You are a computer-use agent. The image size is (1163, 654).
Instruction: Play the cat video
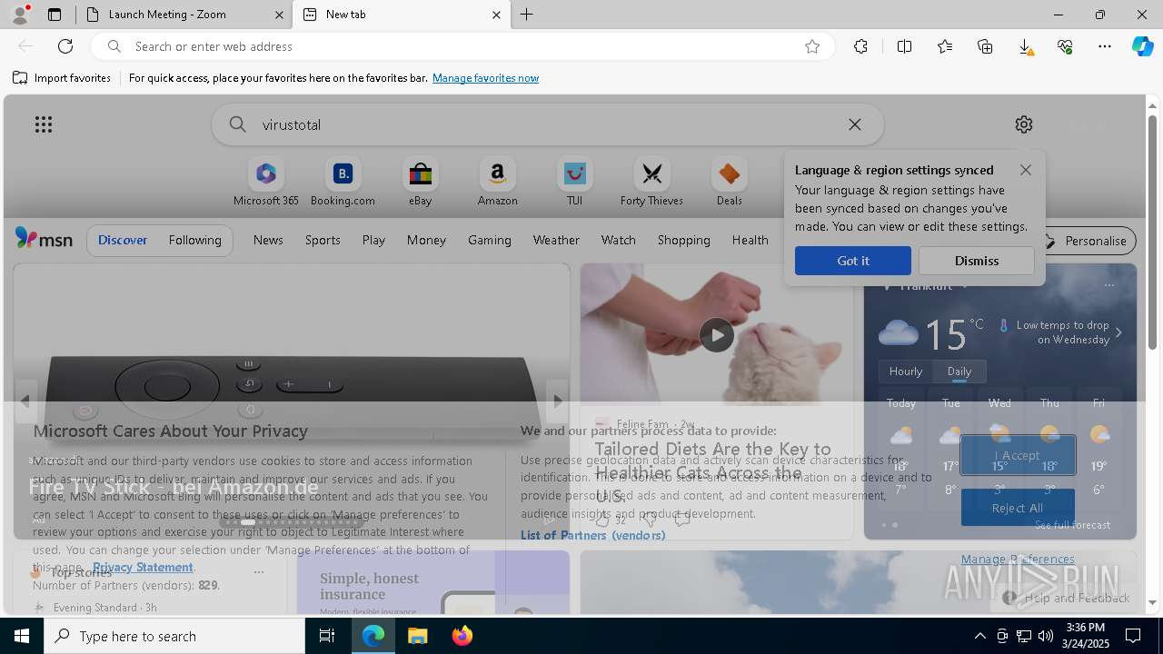[717, 335]
